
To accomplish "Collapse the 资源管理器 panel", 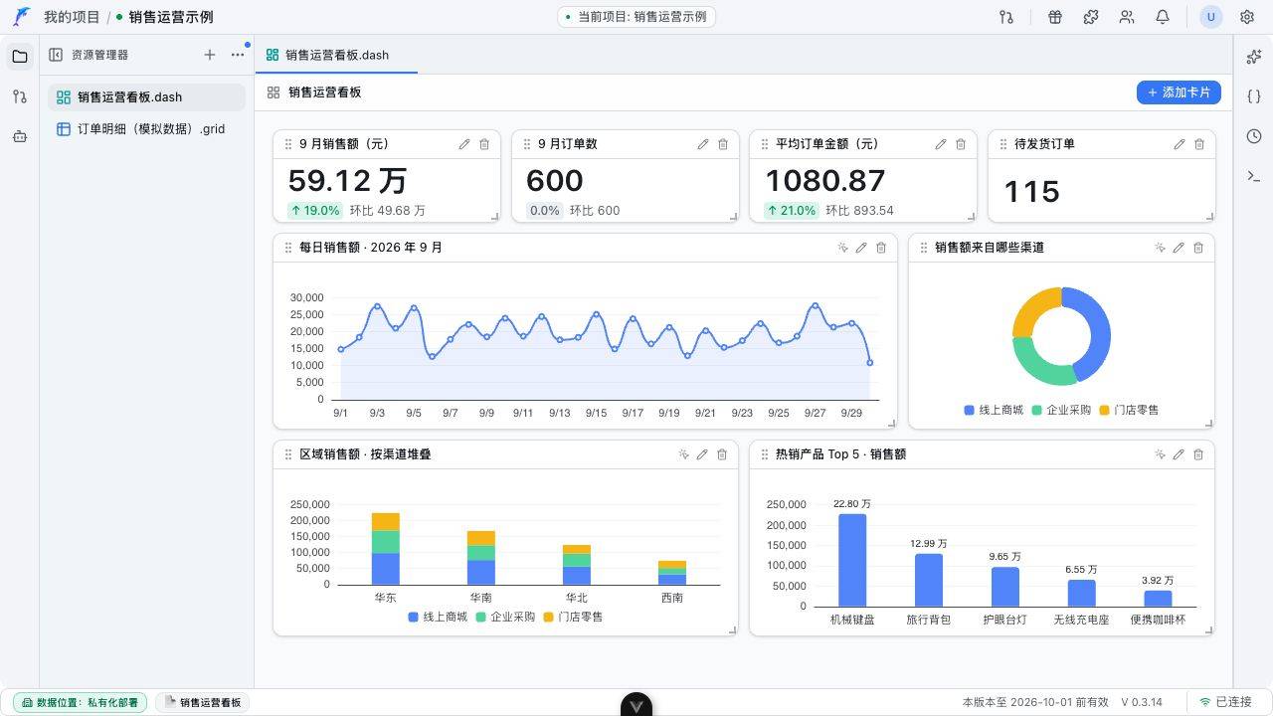I will (x=56, y=55).
